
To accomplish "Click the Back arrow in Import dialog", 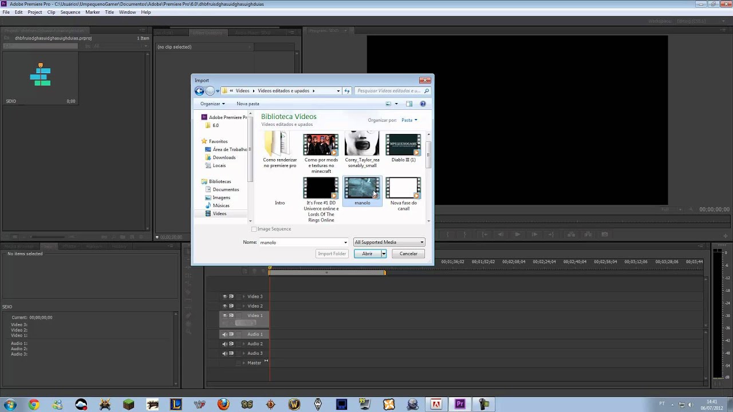I will (199, 90).
